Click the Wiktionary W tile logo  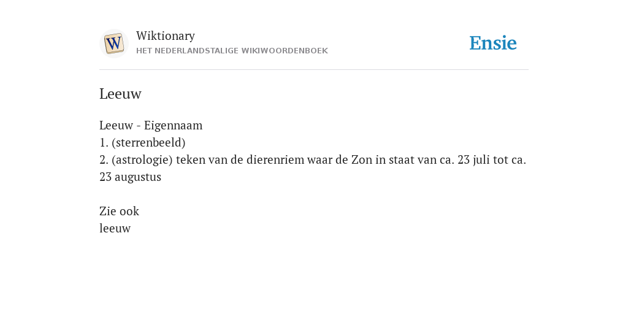tap(114, 44)
